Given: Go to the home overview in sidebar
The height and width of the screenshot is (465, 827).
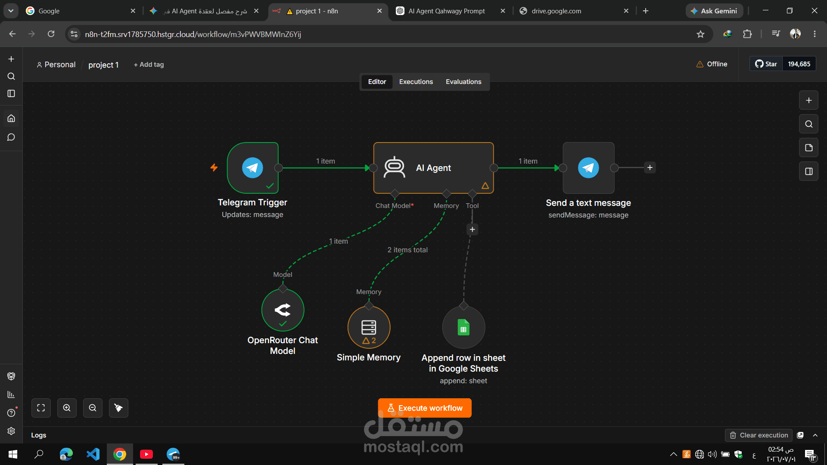Looking at the screenshot, I should [11, 118].
